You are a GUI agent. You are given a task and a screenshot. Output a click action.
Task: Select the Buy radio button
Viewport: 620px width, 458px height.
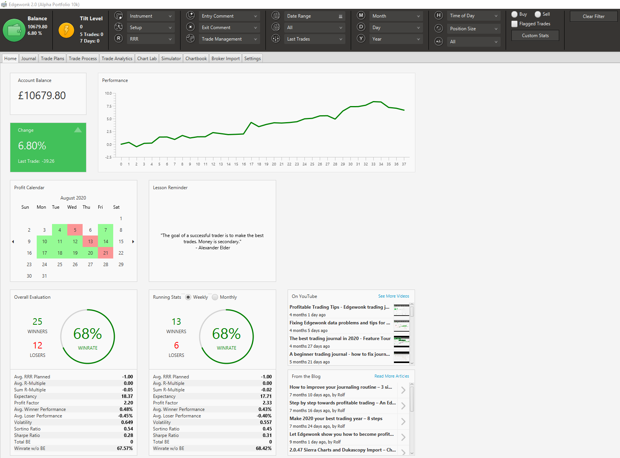coord(514,14)
